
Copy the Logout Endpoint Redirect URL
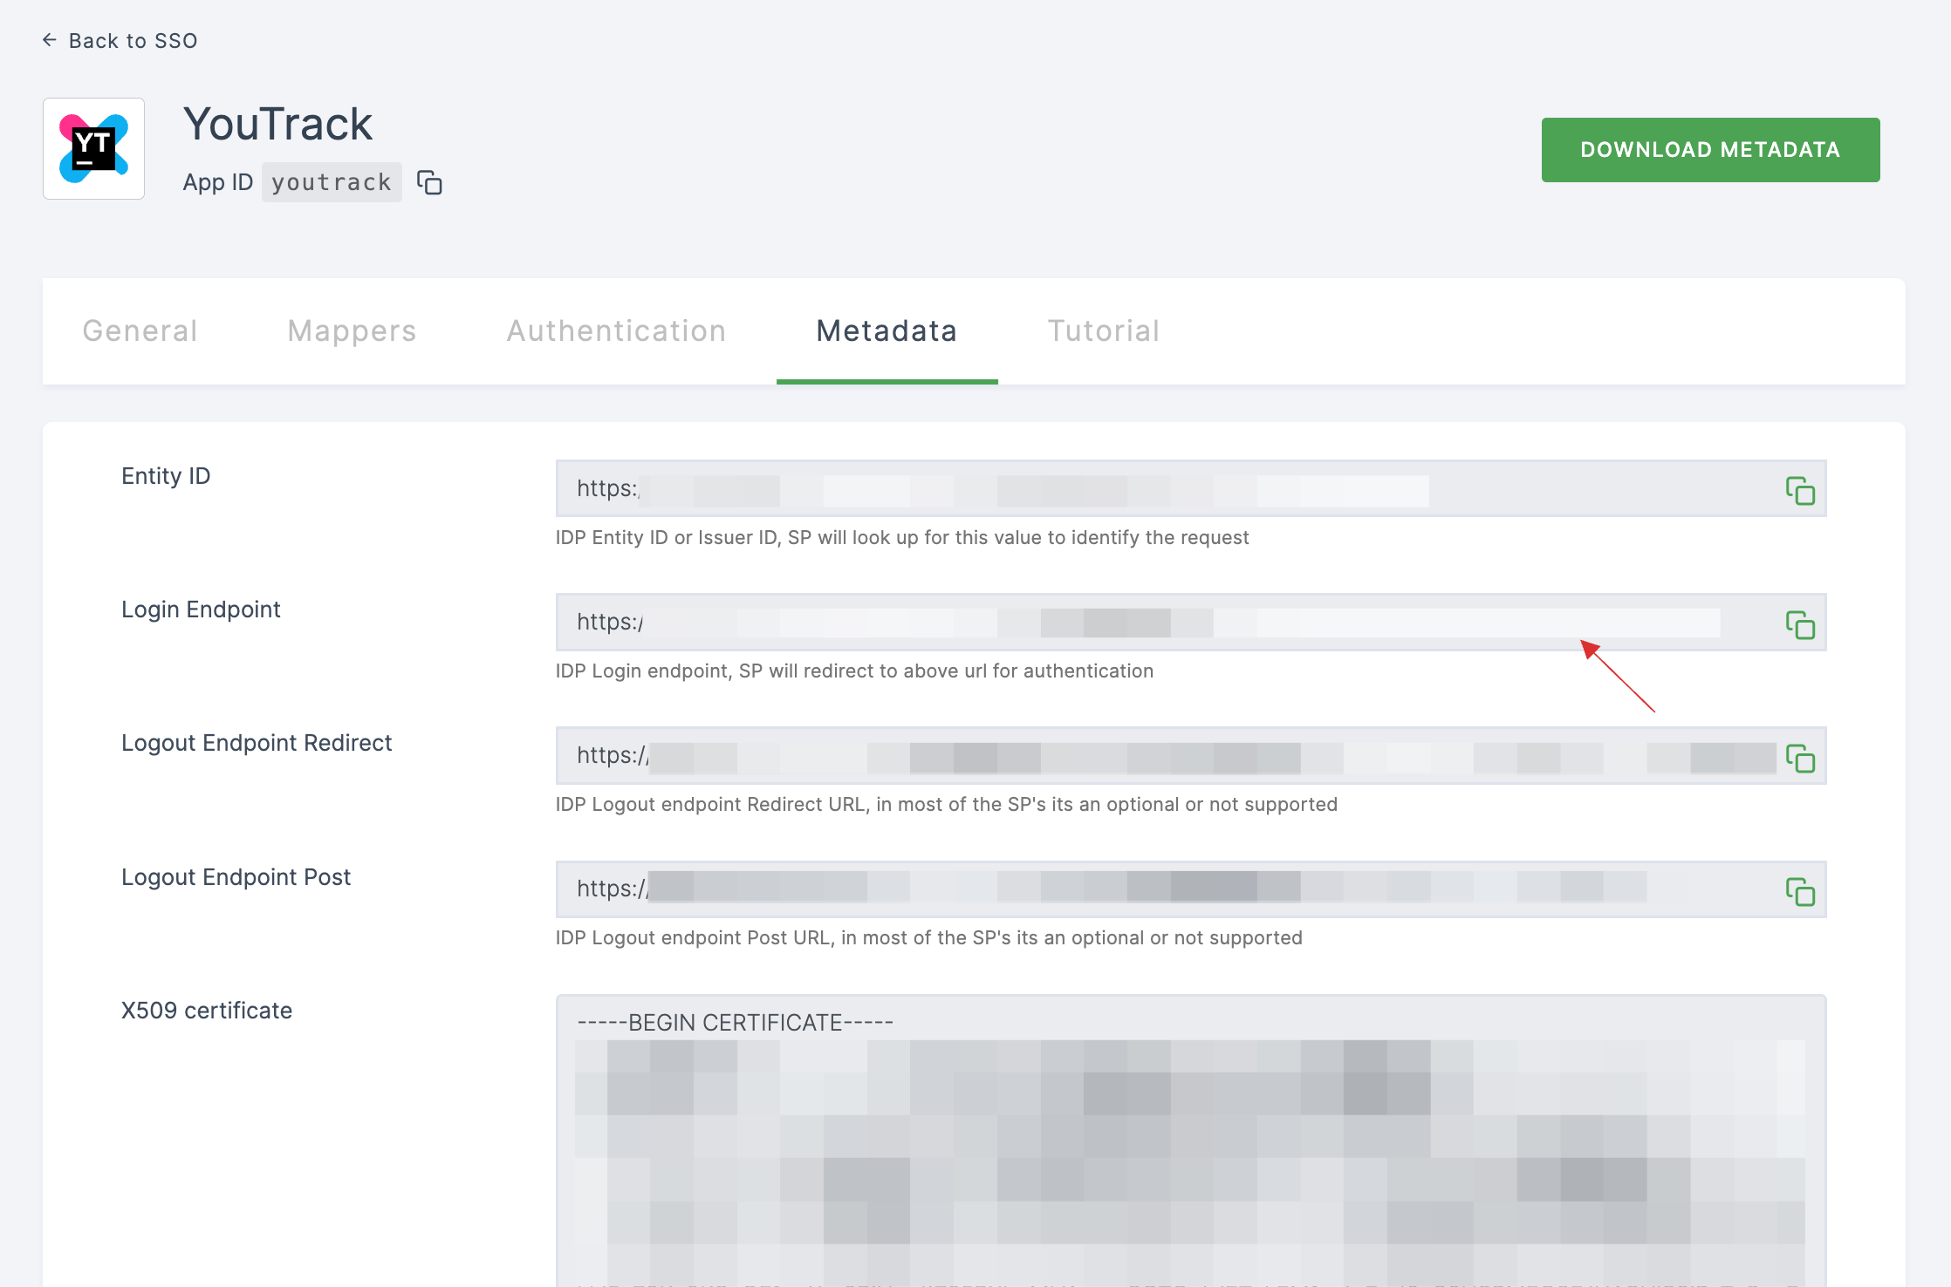pyautogui.click(x=1800, y=758)
